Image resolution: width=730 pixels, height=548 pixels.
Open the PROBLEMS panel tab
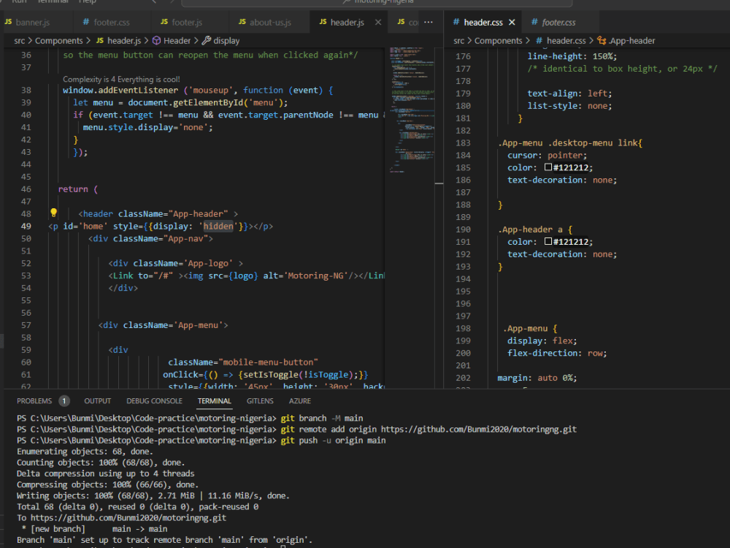click(34, 400)
